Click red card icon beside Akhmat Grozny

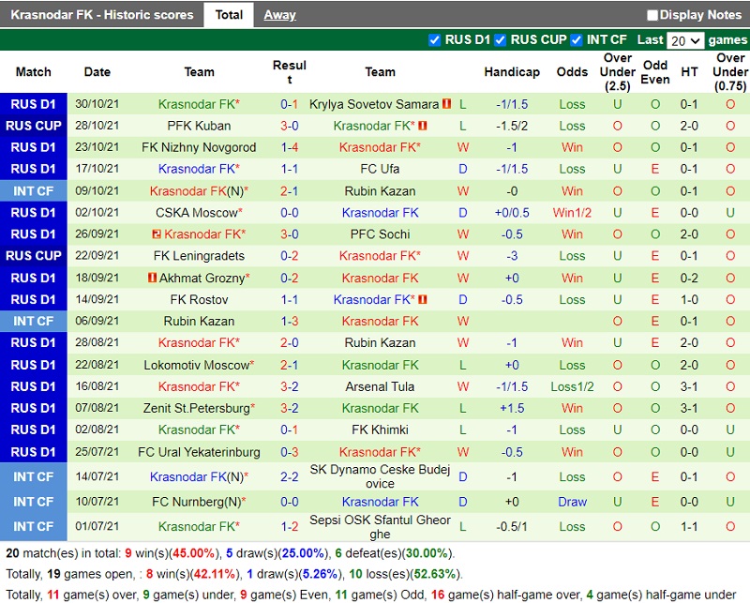coord(152,278)
